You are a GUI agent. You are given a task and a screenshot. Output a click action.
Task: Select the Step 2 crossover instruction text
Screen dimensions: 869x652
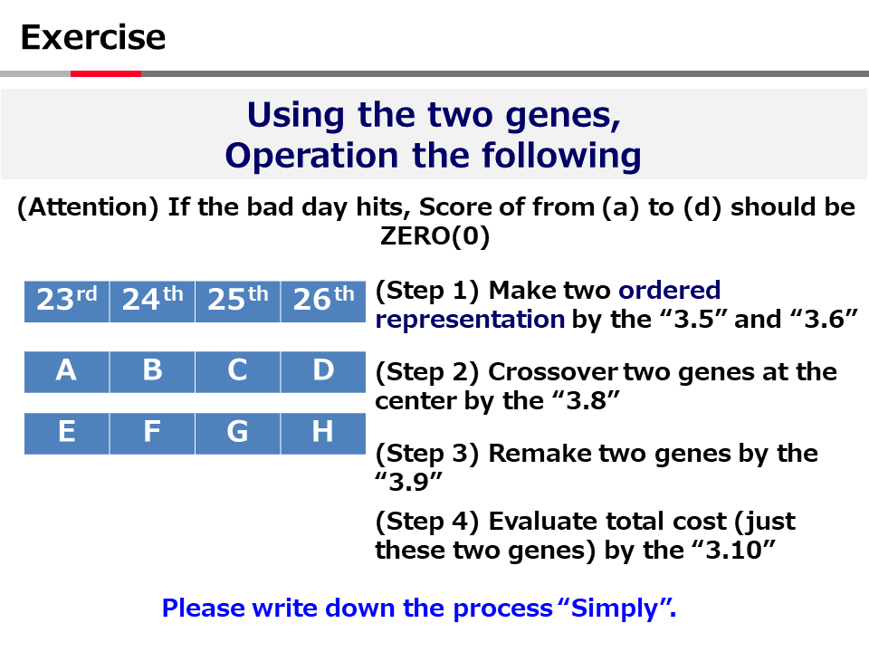click(x=605, y=386)
